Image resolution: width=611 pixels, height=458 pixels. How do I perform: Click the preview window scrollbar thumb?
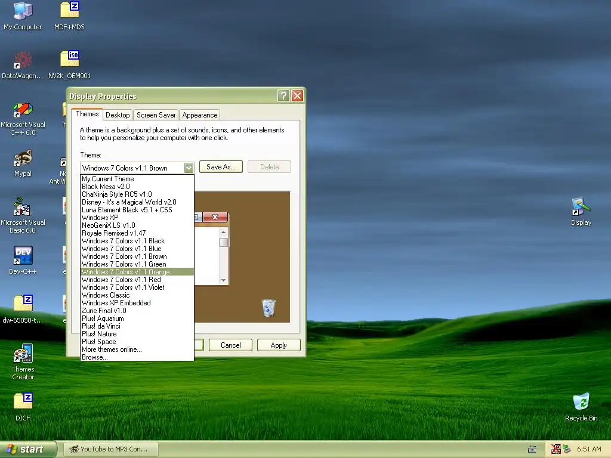tap(223, 242)
